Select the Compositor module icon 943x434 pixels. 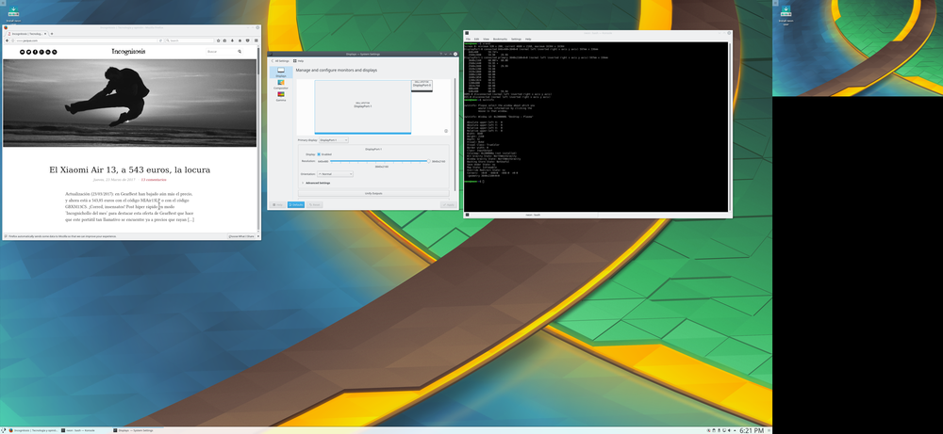coord(280,85)
